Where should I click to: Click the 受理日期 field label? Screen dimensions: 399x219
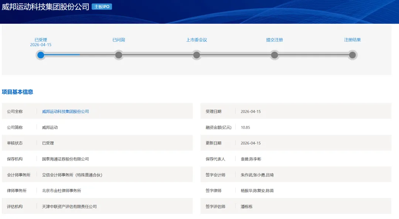(214, 112)
